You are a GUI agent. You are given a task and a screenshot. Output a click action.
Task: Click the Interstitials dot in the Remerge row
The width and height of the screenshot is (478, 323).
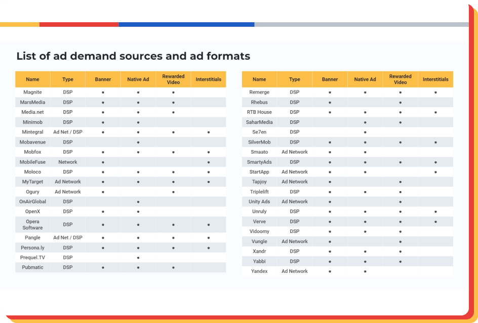435,93
